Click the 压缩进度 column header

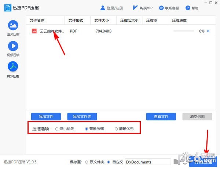click(x=179, y=20)
